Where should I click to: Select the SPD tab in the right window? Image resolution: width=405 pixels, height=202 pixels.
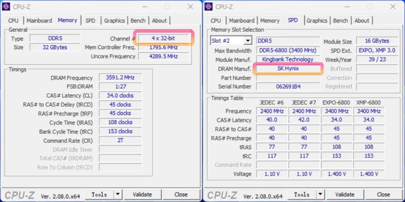tap(292, 20)
